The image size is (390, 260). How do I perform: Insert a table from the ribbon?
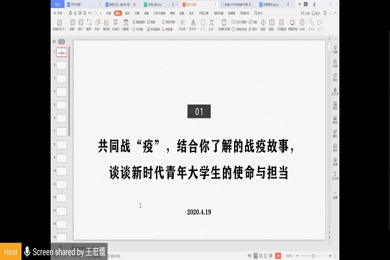pos(71,21)
